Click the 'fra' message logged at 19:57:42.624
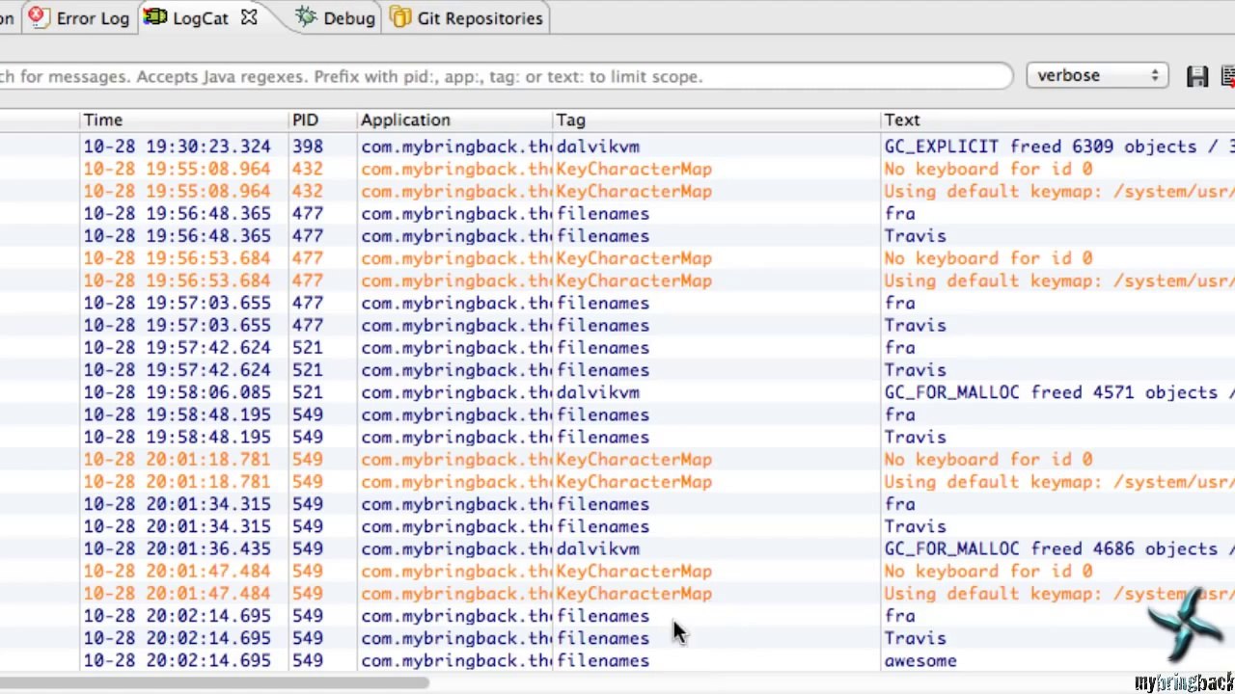The width and height of the screenshot is (1235, 694). click(x=899, y=347)
